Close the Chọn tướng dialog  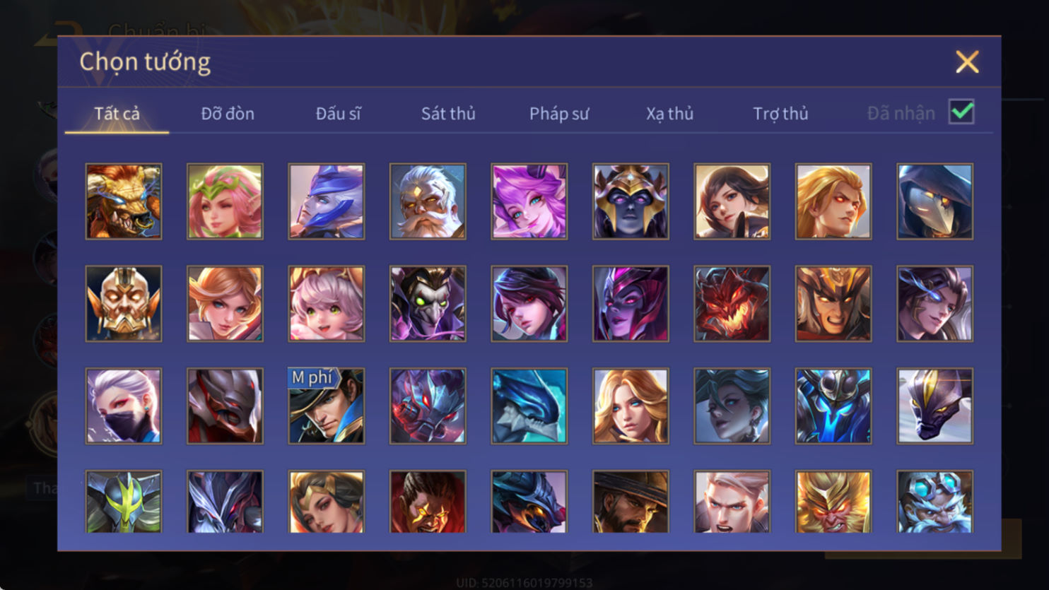[967, 62]
